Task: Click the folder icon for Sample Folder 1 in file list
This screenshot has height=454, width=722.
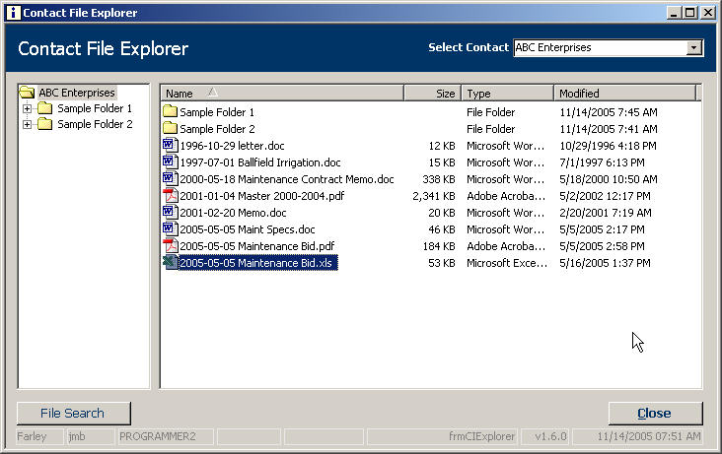Action: pyautogui.click(x=169, y=112)
